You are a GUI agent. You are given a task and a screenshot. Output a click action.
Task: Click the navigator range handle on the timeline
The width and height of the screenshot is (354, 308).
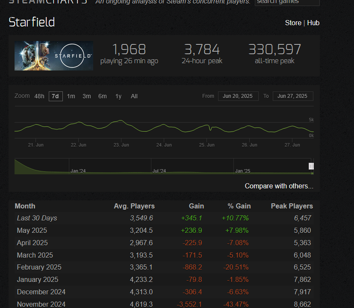tap(311, 166)
